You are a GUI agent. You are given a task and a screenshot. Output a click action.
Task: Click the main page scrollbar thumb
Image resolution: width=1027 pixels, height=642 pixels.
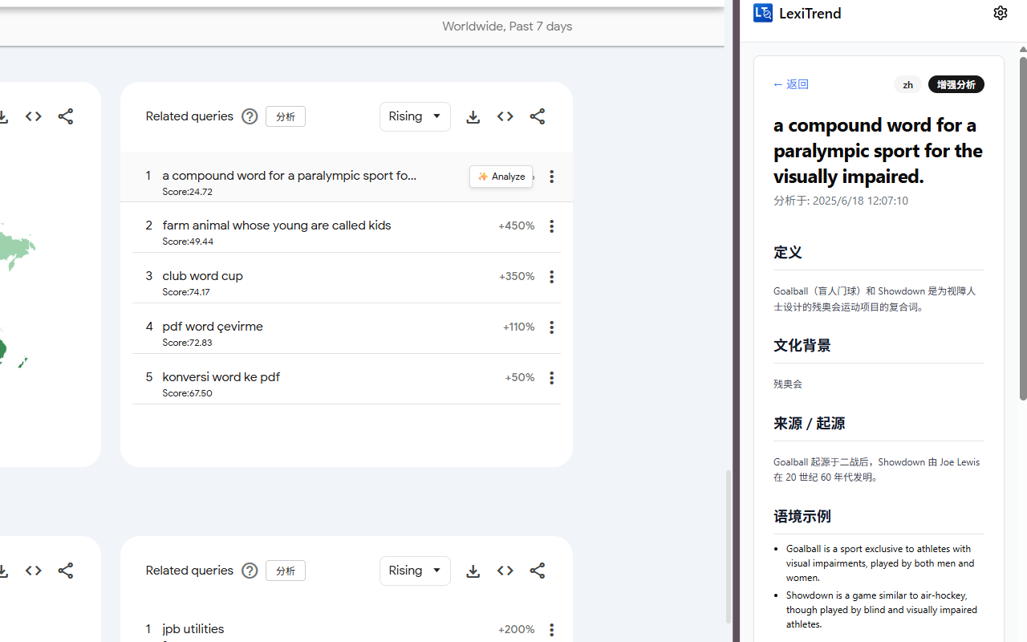click(729, 547)
